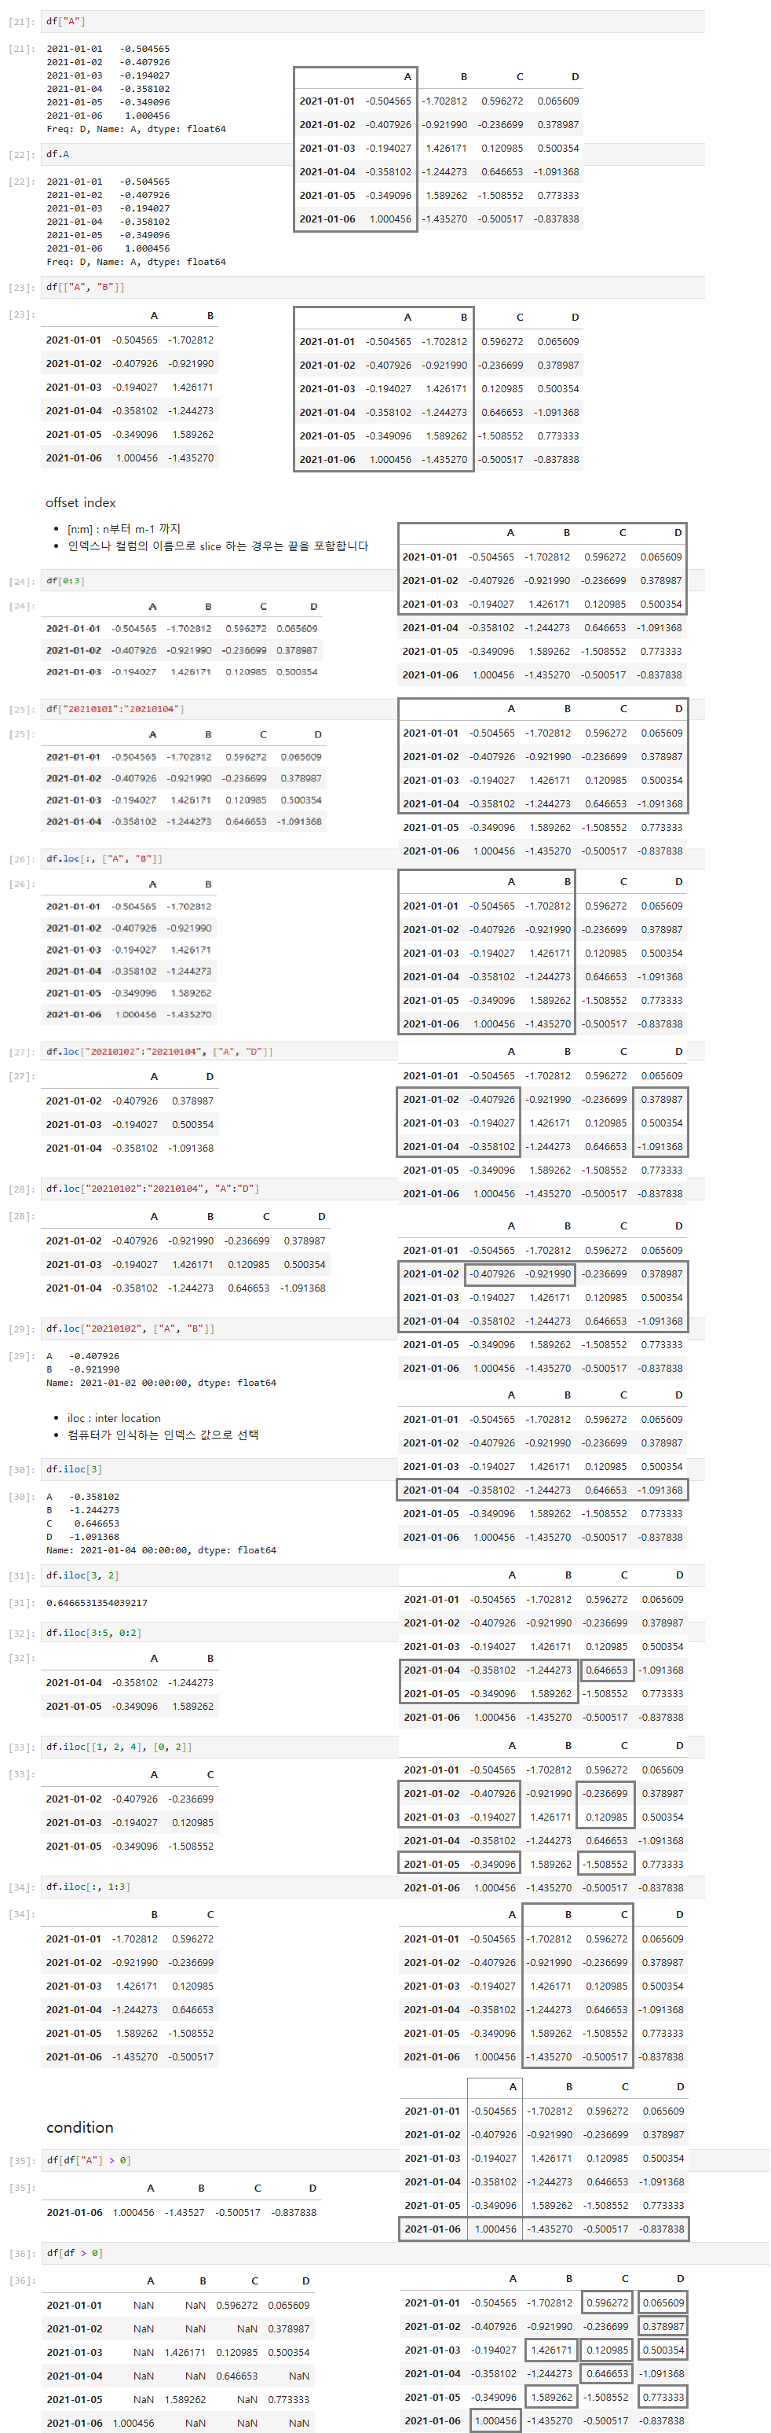The width and height of the screenshot is (771, 2433).
Task: Focus the df.iloc[3] code cell
Action: [x=219, y=1469]
